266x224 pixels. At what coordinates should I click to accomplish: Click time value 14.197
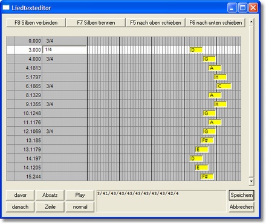[x=33, y=159]
